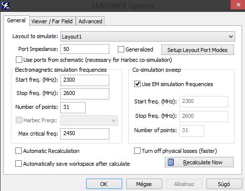Switch to the General tab
245x191 pixels.
[16, 20]
